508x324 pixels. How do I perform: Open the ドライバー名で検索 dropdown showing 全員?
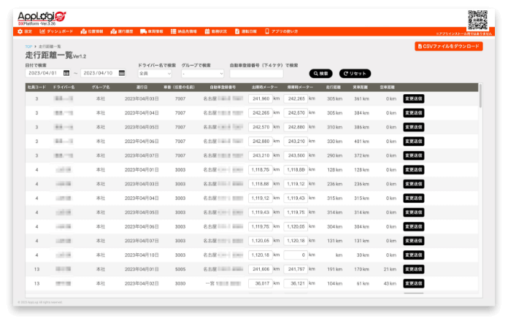point(155,74)
